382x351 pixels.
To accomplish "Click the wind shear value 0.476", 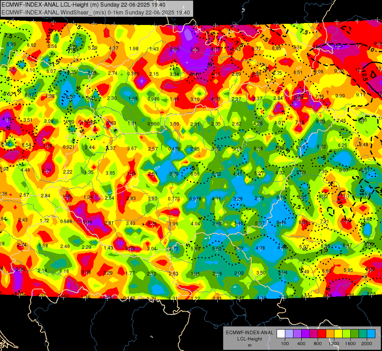I will click(x=174, y=149).
